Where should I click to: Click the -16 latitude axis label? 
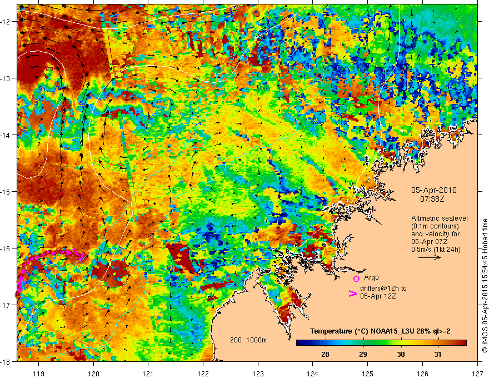pyautogui.click(x=6, y=248)
